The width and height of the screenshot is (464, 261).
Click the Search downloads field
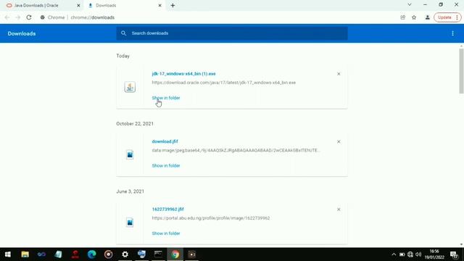[232, 33]
